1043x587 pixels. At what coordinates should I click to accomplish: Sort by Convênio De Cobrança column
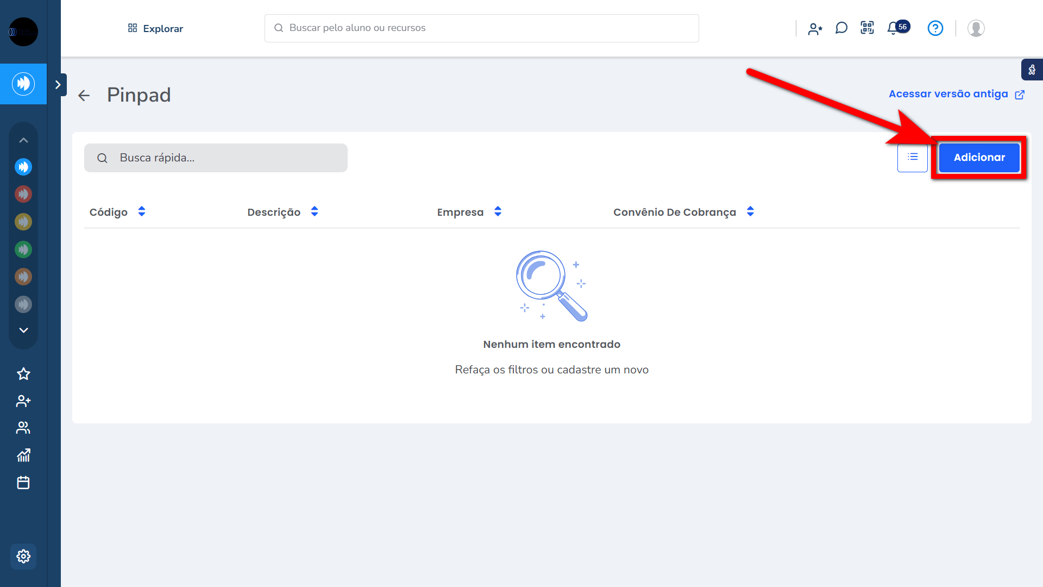[750, 212]
